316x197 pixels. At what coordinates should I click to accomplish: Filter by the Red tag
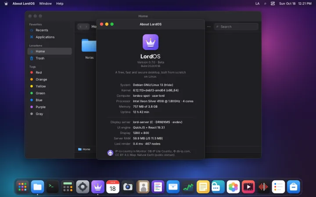50,72
